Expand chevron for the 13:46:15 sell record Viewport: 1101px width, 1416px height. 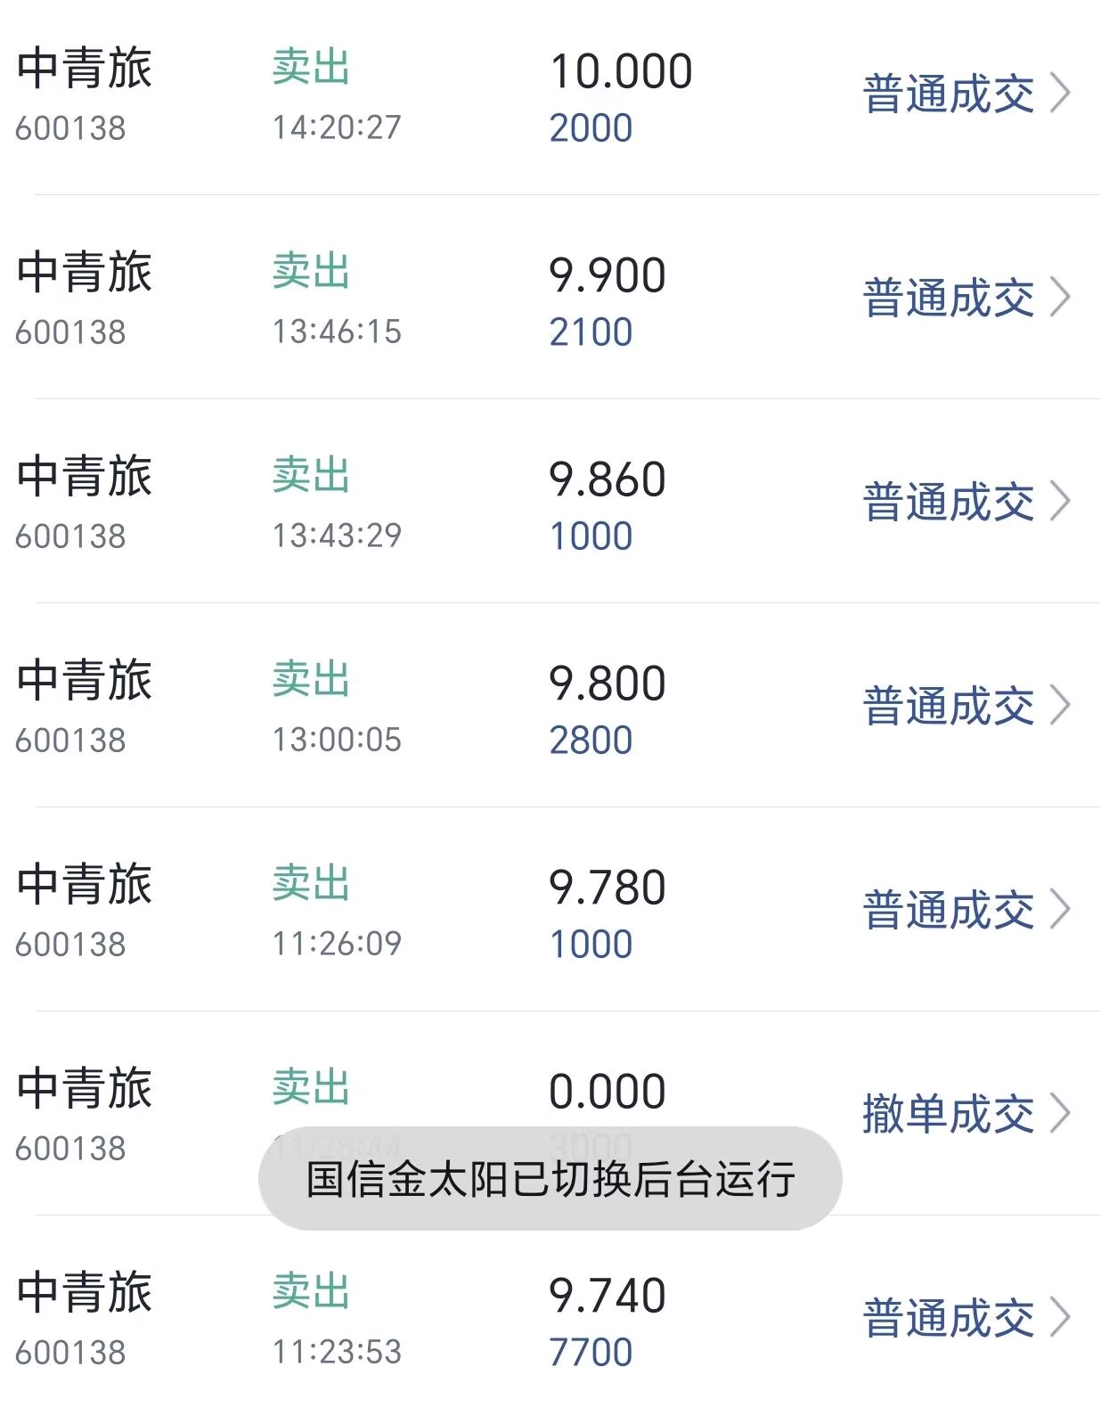[1059, 298]
